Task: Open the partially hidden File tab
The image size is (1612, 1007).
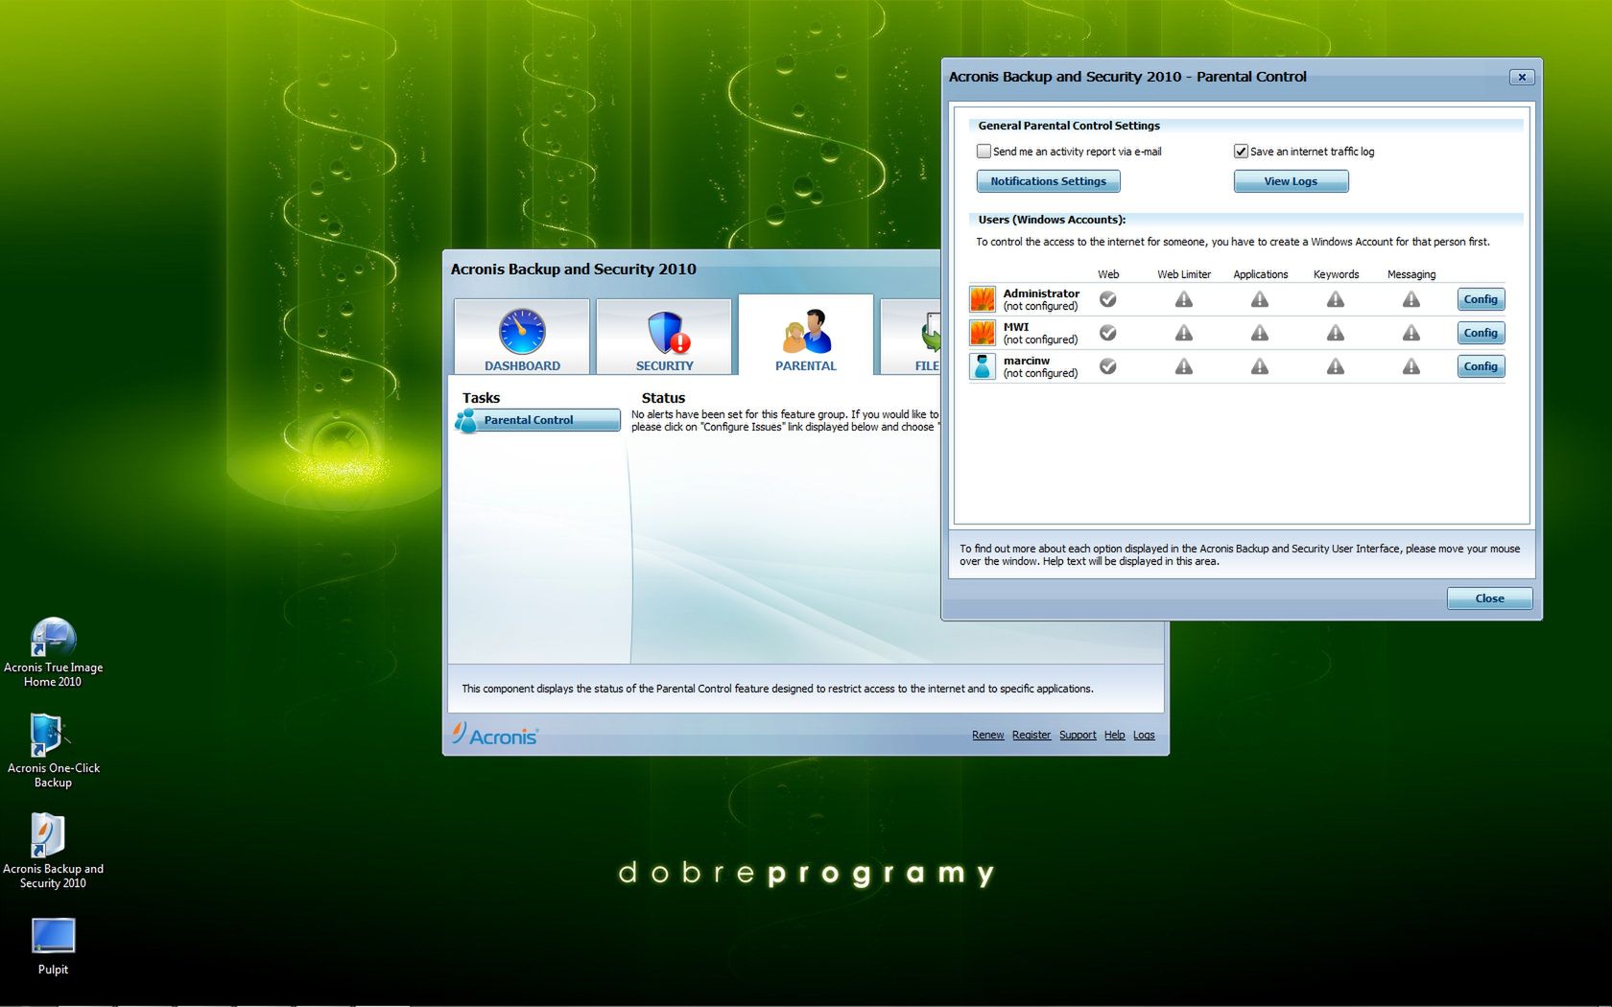Action: tap(912, 337)
